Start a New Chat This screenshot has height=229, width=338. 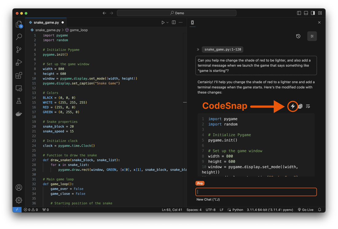(x=208, y=200)
